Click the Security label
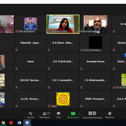Image resolution: width=126 pixels, height=126 pixels. pyautogui.click(x=31, y=117)
